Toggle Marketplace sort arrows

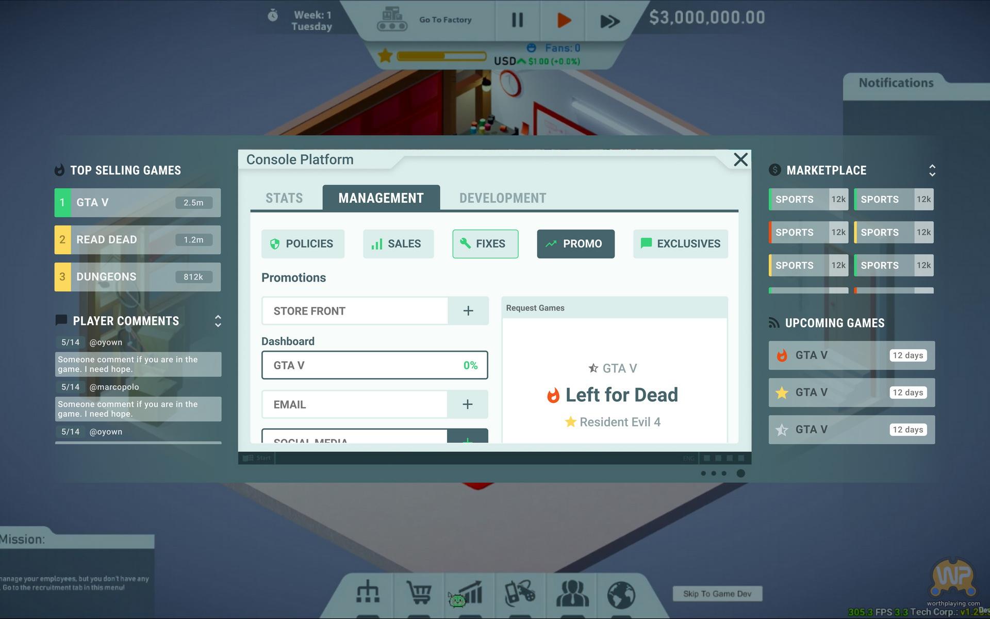(932, 170)
